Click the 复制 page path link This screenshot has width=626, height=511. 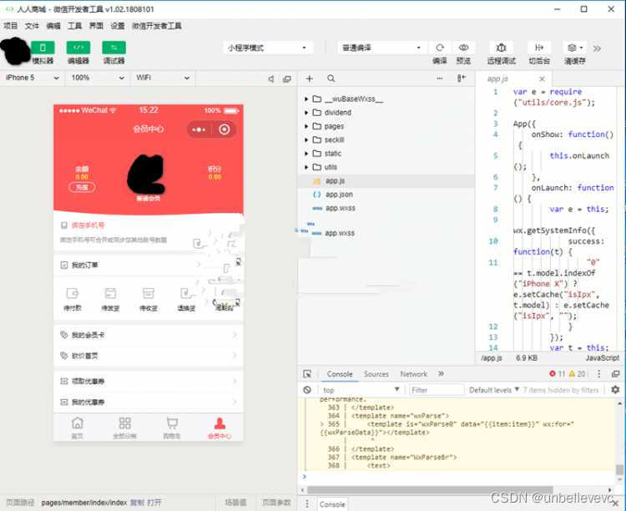click(138, 503)
